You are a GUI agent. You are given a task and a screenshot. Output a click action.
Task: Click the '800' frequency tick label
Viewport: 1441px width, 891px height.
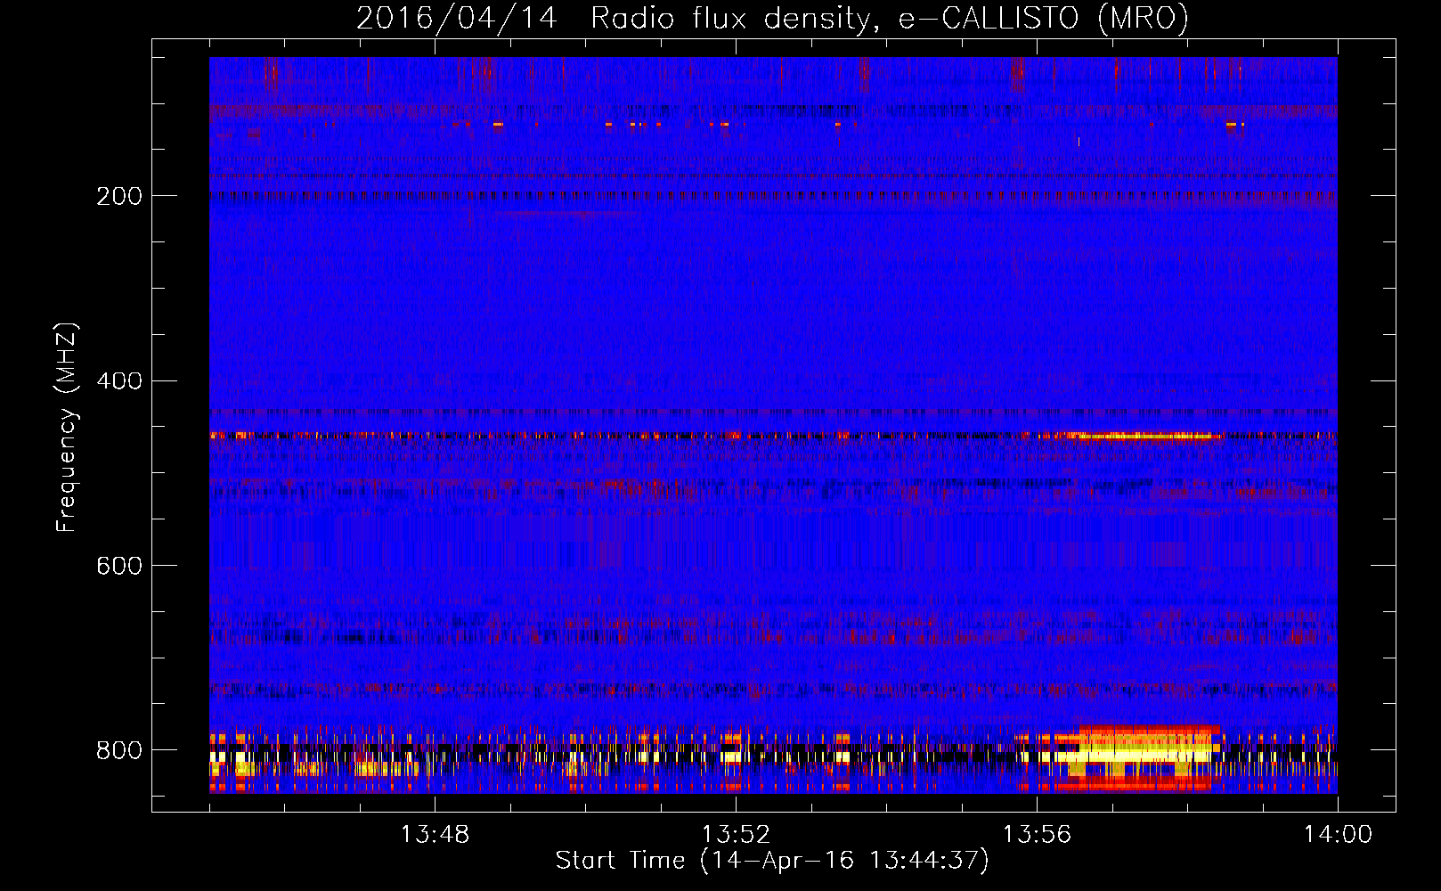tap(118, 750)
